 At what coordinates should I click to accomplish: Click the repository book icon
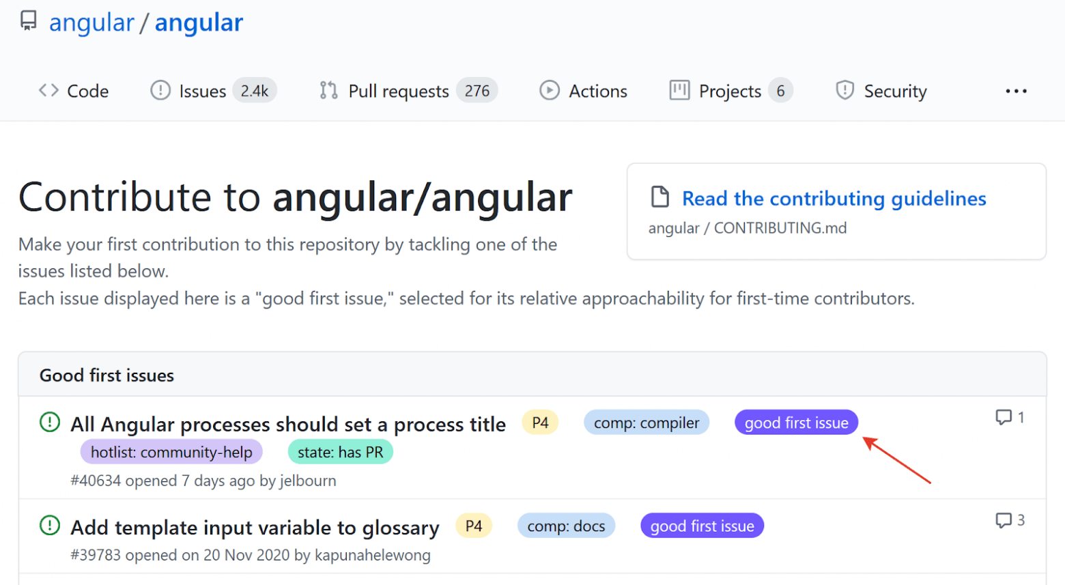pyautogui.click(x=28, y=21)
